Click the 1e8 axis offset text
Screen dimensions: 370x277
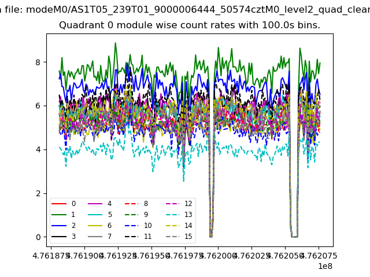coord(324,266)
